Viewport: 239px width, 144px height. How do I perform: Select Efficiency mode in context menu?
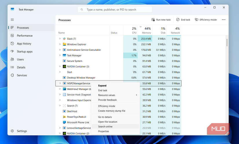coord(115,106)
